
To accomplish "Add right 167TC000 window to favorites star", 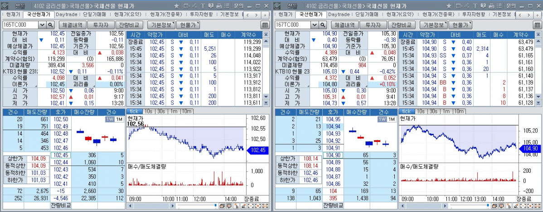I will [449, 6].
